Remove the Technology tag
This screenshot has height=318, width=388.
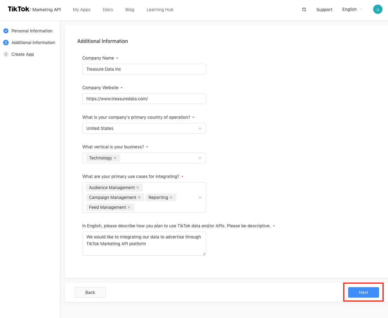[115, 158]
